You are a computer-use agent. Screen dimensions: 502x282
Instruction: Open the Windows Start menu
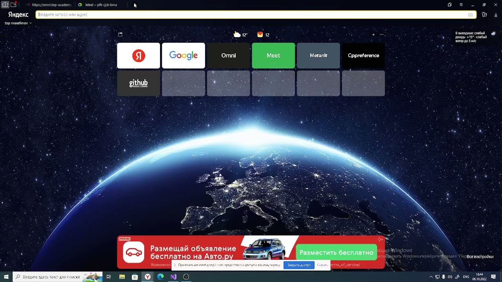pos(6,277)
